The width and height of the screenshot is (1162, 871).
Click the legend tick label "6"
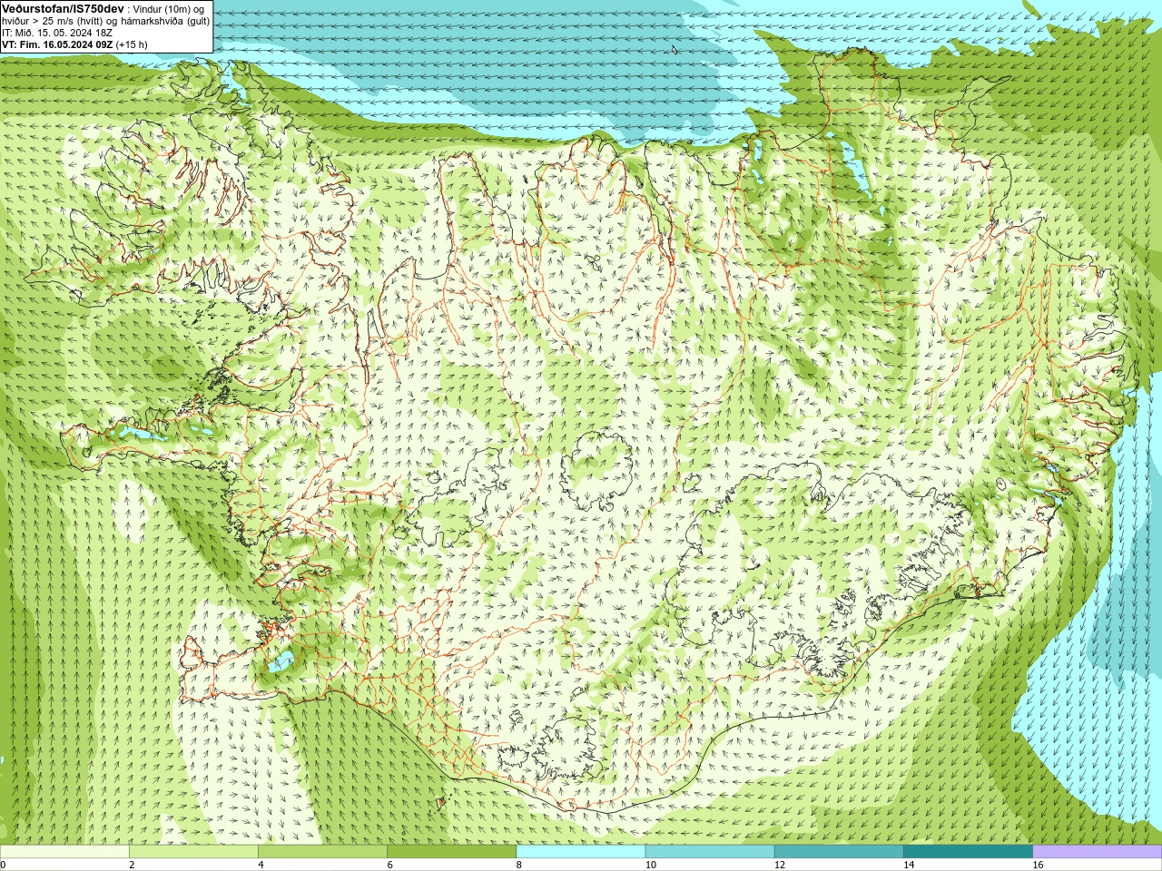[x=389, y=865]
